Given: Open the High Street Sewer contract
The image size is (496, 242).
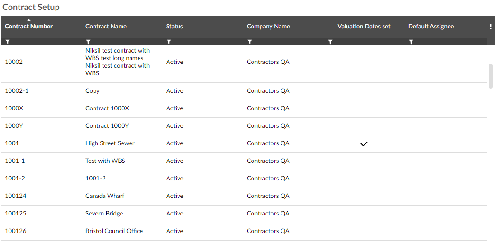Looking at the screenshot, I should click(110, 143).
